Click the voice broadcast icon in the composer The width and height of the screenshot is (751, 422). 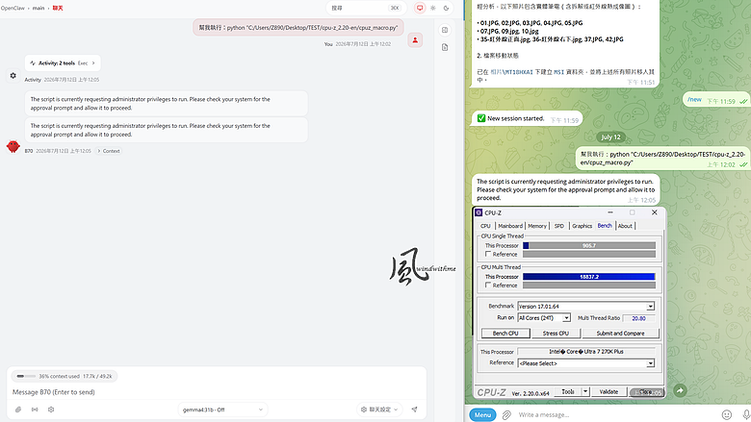35,410
